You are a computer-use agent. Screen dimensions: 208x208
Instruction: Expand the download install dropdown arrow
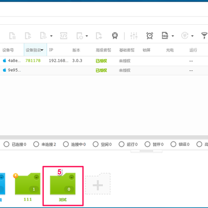click(x=87, y=36)
